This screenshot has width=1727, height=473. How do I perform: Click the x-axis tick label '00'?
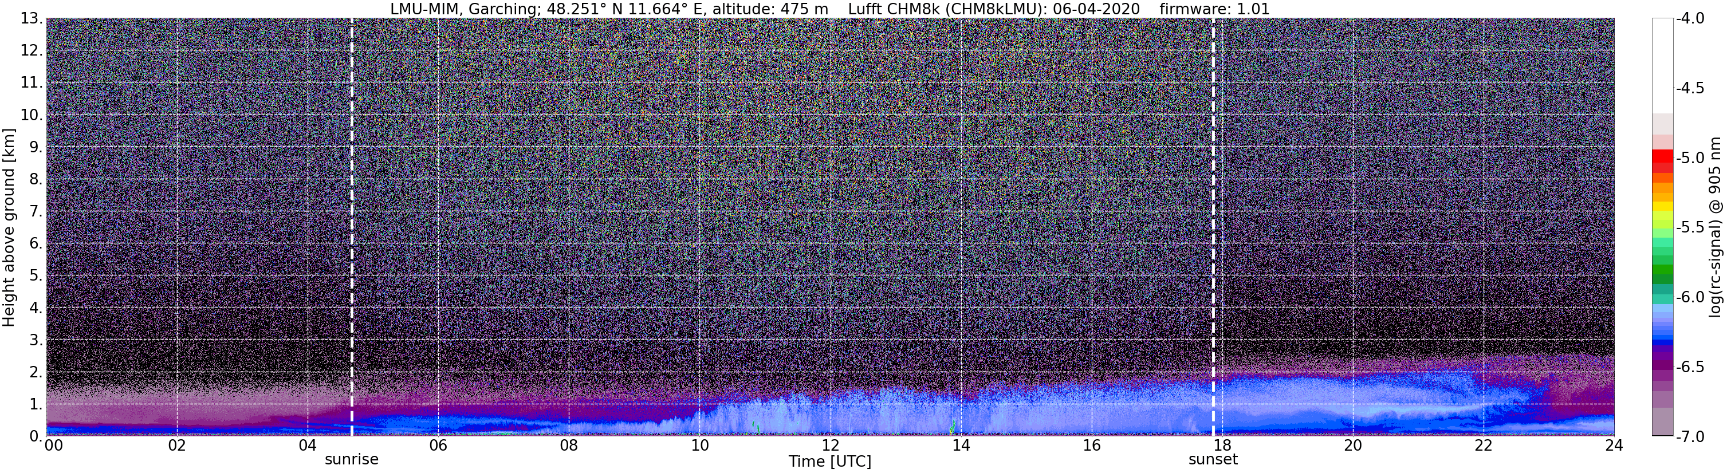(x=54, y=446)
